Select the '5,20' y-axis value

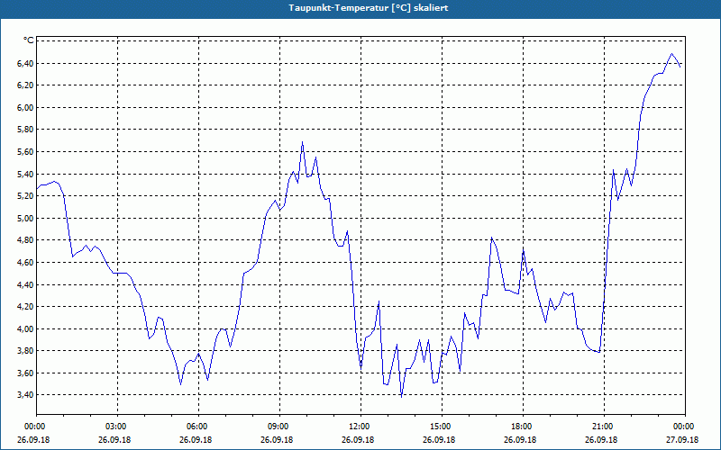[25, 196]
